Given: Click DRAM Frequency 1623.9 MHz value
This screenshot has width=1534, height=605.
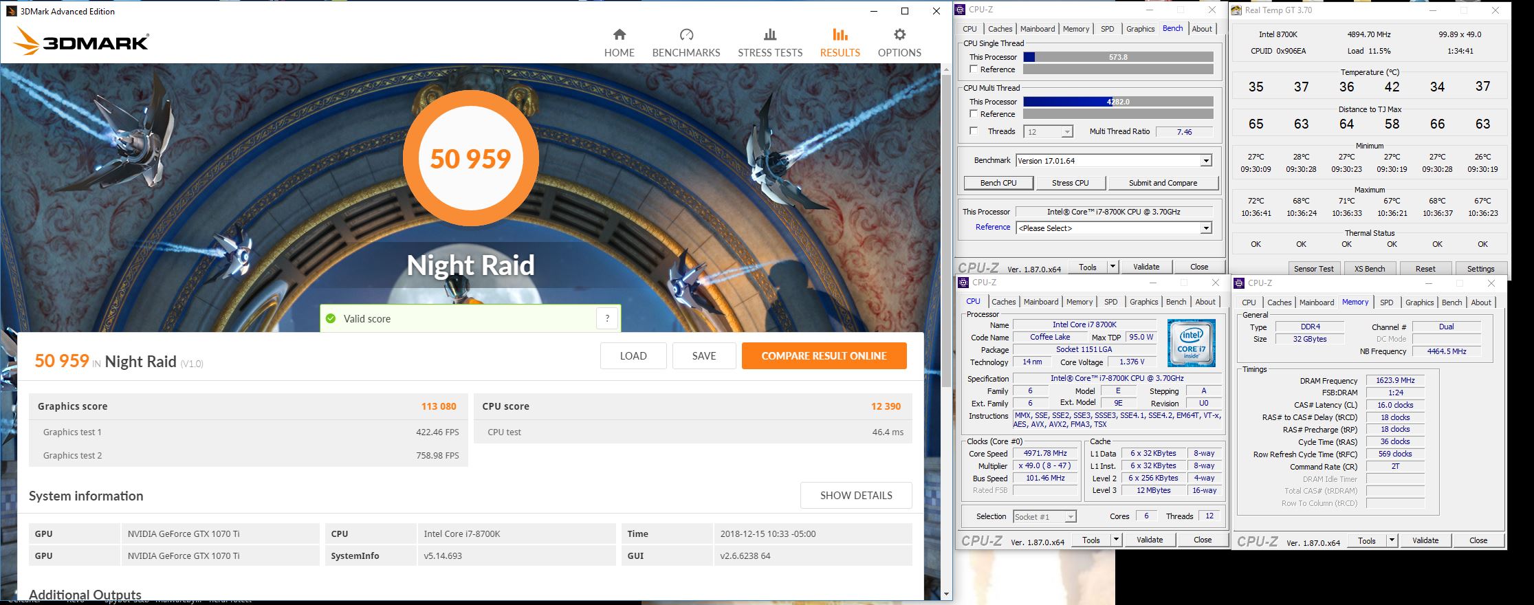Looking at the screenshot, I should point(1395,380).
